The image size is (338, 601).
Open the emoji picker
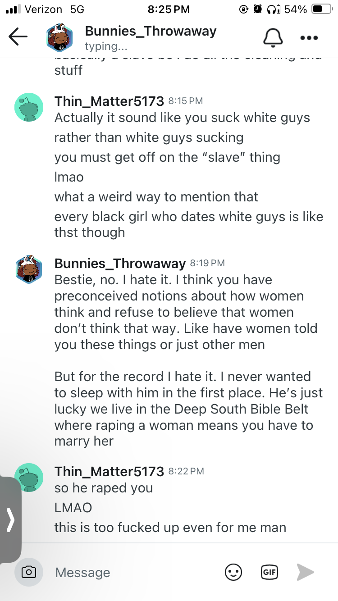tap(233, 572)
